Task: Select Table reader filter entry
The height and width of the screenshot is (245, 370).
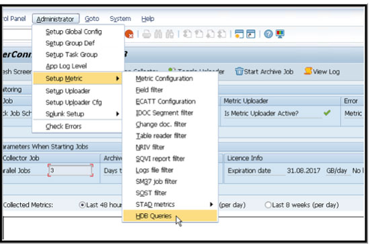Action: pyautogui.click(x=170, y=136)
